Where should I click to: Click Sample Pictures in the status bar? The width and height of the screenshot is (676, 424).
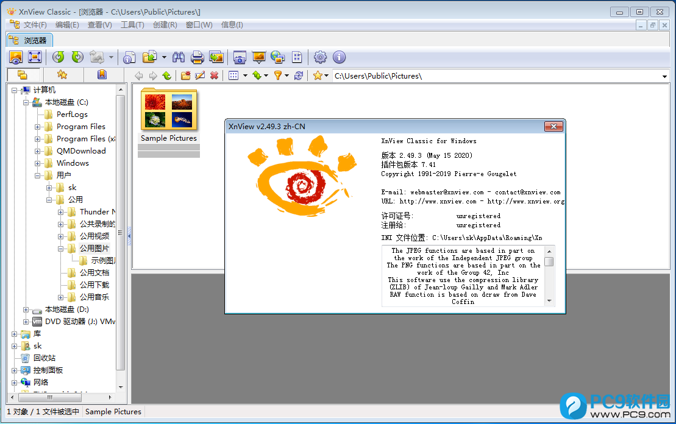pyautogui.click(x=113, y=412)
